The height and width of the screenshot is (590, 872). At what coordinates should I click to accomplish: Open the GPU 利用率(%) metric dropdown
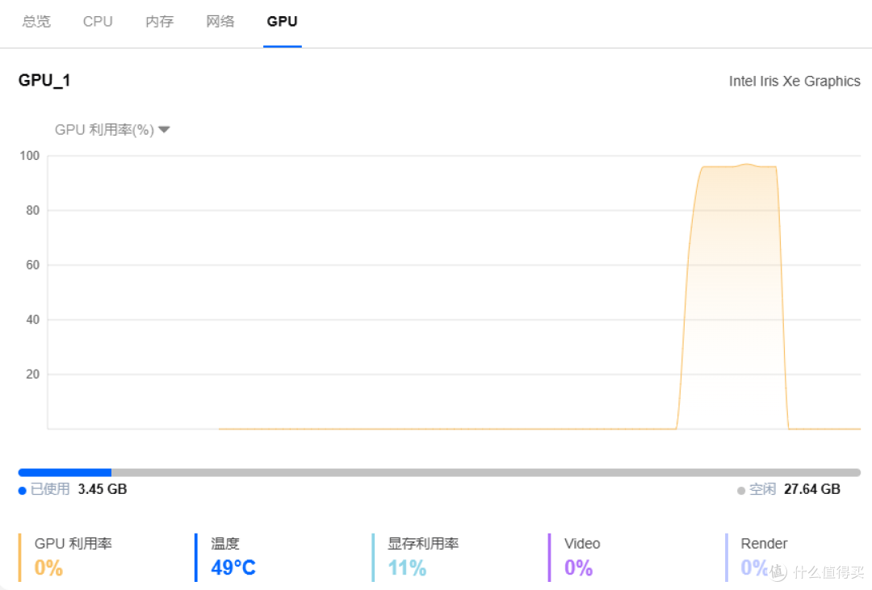(x=111, y=130)
